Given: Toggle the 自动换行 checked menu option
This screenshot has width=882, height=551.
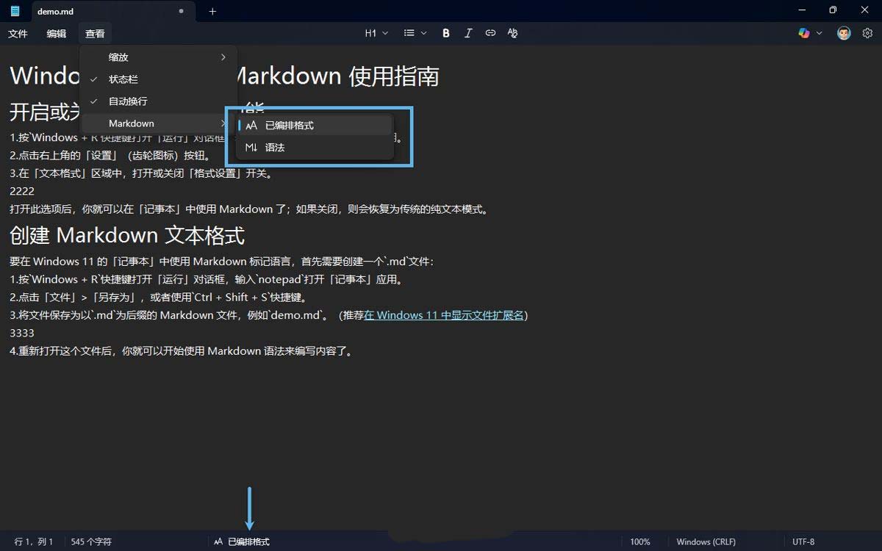Looking at the screenshot, I should pyautogui.click(x=158, y=101).
